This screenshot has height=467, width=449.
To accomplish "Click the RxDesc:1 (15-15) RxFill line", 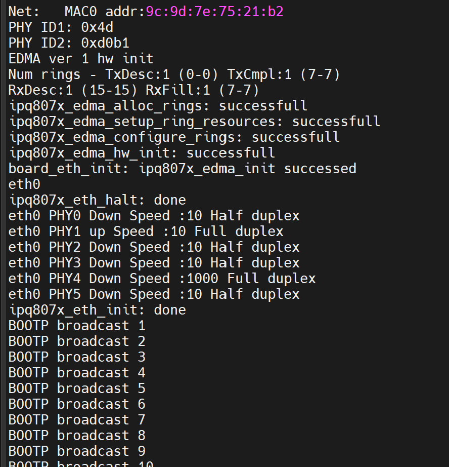I will coord(133,90).
